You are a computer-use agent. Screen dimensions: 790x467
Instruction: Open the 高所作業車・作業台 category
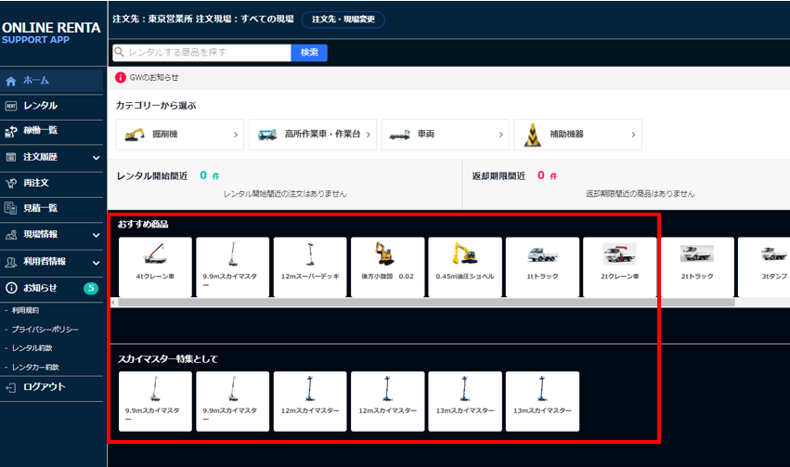click(x=312, y=135)
